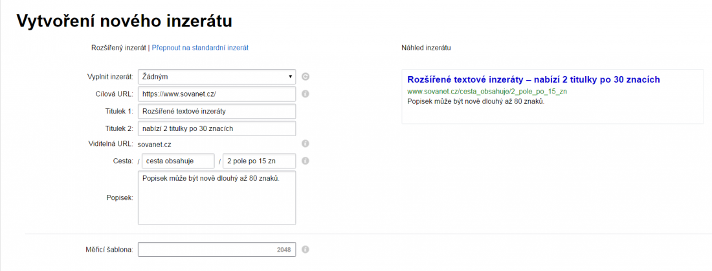Click the info icon next to Cesta fields
The height and width of the screenshot is (271, 712).
[306, 161]
